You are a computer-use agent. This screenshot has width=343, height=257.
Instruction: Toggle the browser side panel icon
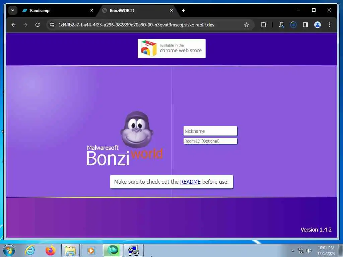(x=305, y=25)
